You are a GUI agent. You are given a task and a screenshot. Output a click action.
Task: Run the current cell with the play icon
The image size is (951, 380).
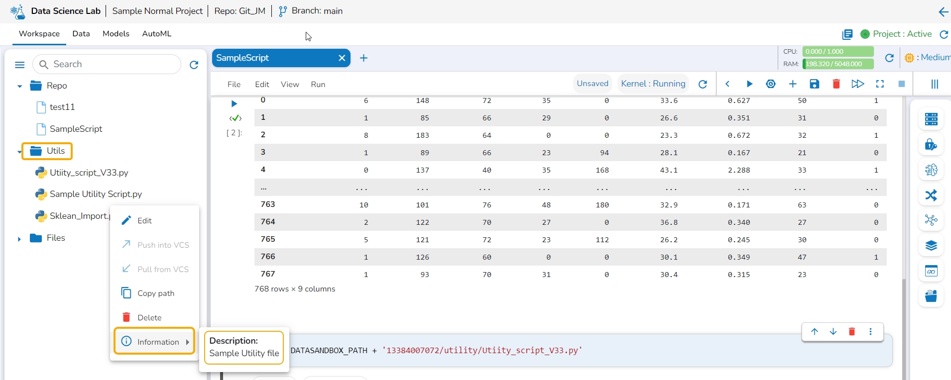(749, 84)
